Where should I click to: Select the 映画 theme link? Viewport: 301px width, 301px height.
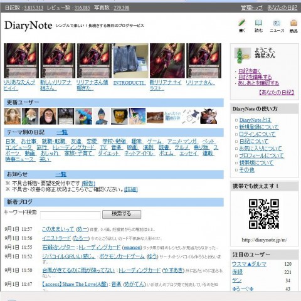point(132,147)
